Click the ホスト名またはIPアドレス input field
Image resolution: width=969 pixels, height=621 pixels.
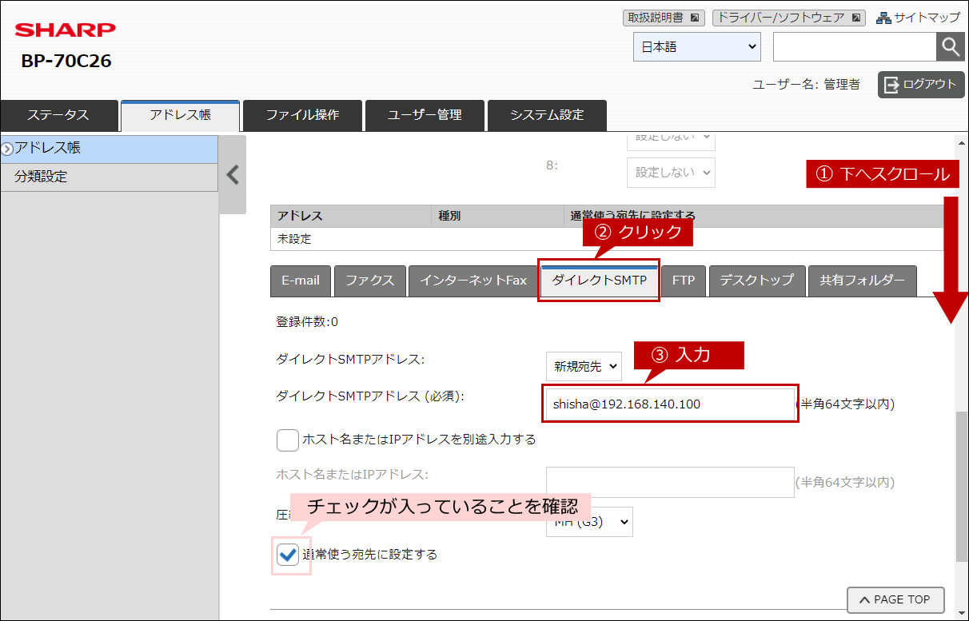coord(670,483)
